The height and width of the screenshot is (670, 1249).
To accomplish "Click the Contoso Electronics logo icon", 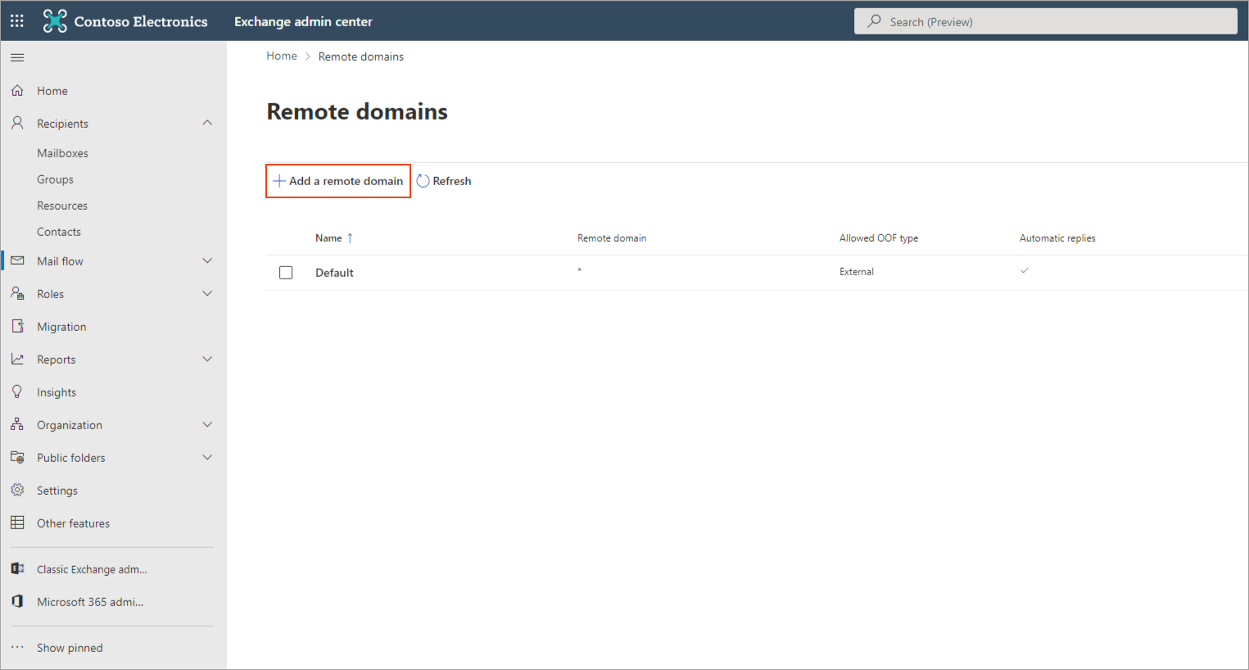I will click(55, 21).
